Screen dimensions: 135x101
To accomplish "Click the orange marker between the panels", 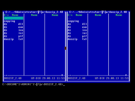I will [66, 48].
